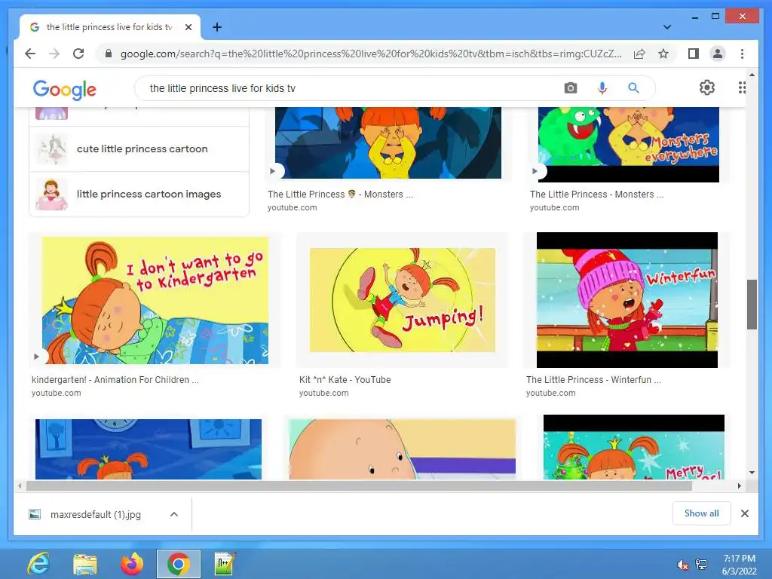Search by image with the camera icon
Viewport: 772px width, 579px height.
point(571,88)
